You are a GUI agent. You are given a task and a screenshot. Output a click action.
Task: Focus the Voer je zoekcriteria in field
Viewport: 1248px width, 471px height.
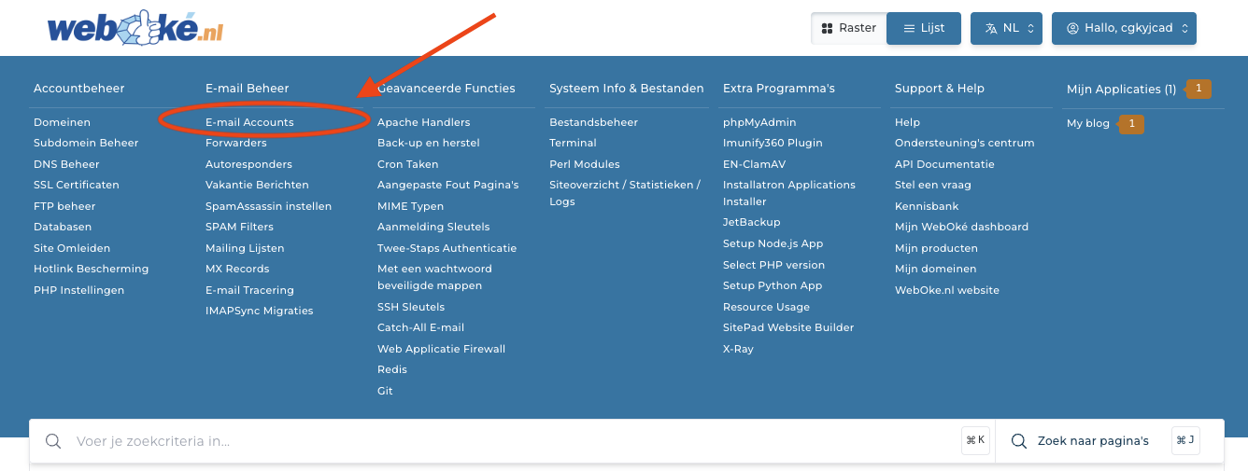click(504, 441)
